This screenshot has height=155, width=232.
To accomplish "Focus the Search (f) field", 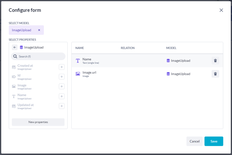I will (x=38, y=56).
